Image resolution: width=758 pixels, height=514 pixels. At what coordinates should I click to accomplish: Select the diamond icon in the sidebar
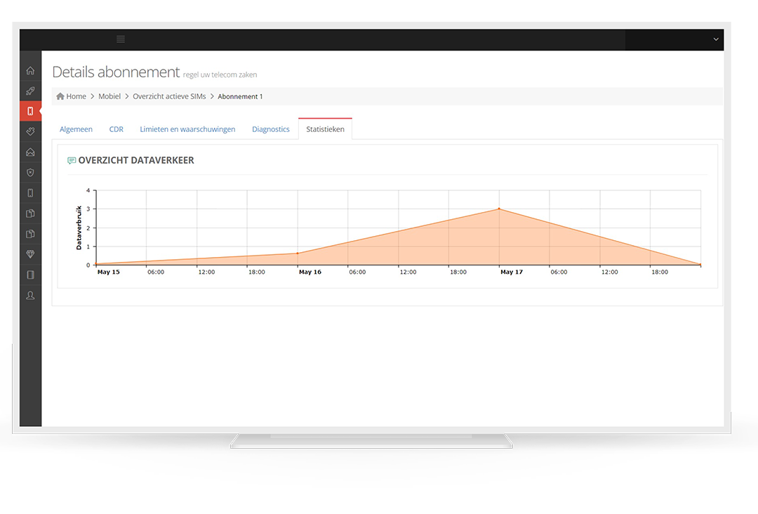(x=30, y=254)
